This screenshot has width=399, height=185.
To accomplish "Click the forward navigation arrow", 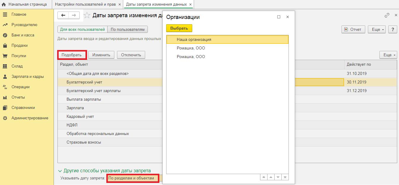I will pyautogui.click(x=74, y=15).
